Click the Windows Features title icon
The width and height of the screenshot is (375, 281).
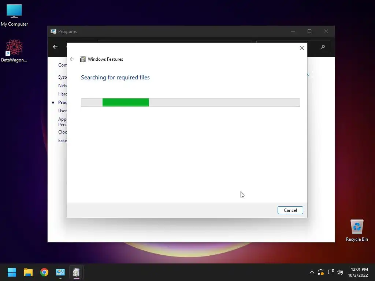click(x=83, y=59)
